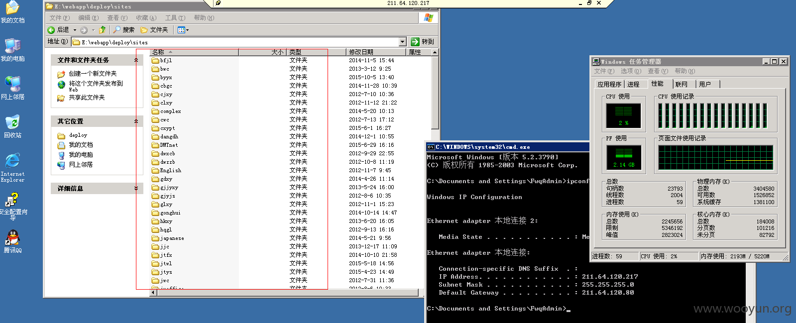Select the cbgc folder icon
796x323 pixels.
coord(155,86)
